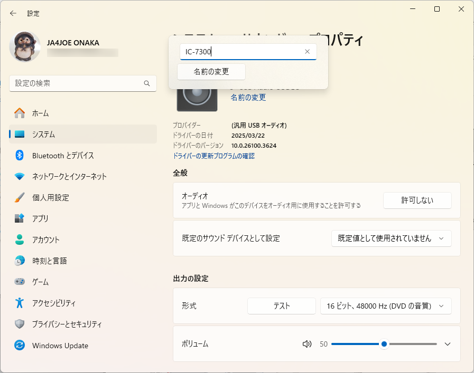
Task: Open the default sound device dropdown
Action: coord(391,238)
